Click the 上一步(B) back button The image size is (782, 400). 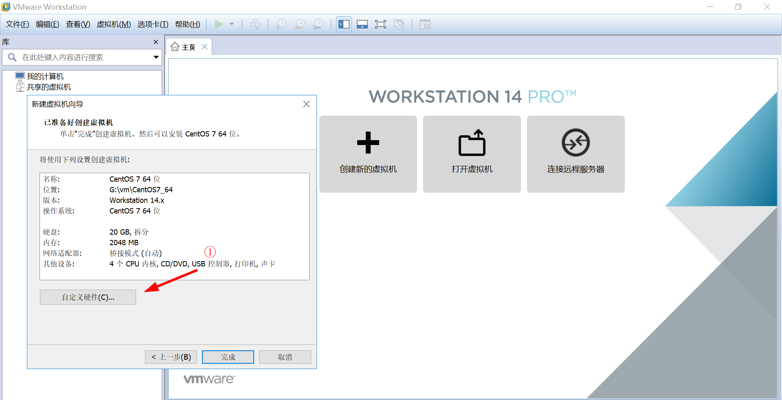[171, 357]
